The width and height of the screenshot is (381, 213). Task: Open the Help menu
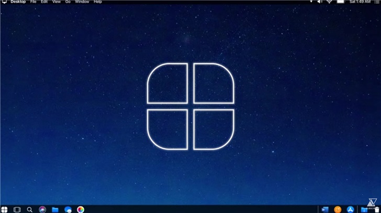pos(98,2)
